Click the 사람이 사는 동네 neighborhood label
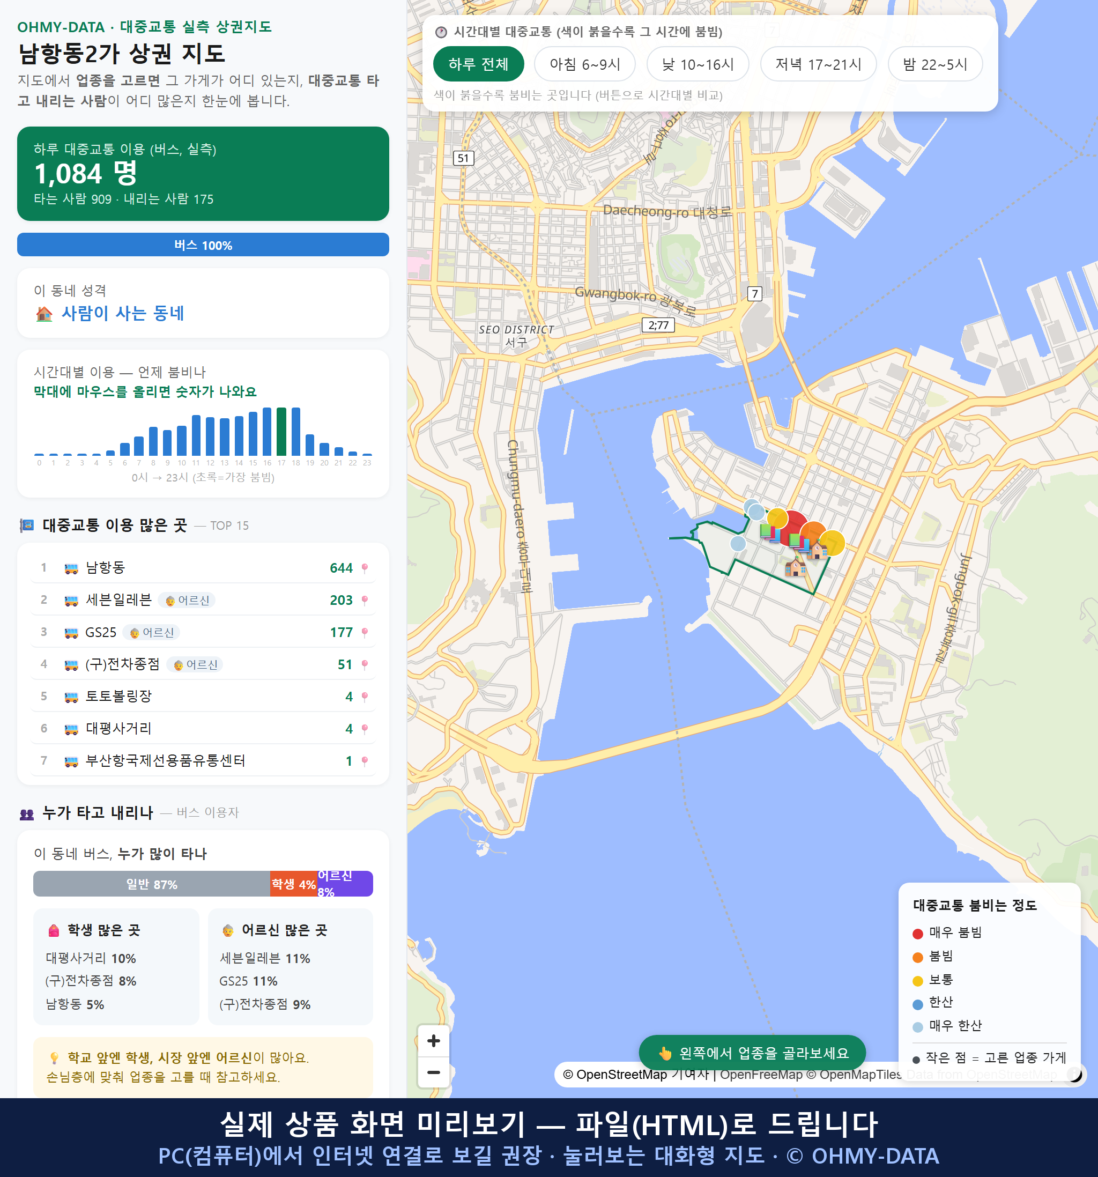This screenshot has height=1177, width=1098. (x=123, y=313)
